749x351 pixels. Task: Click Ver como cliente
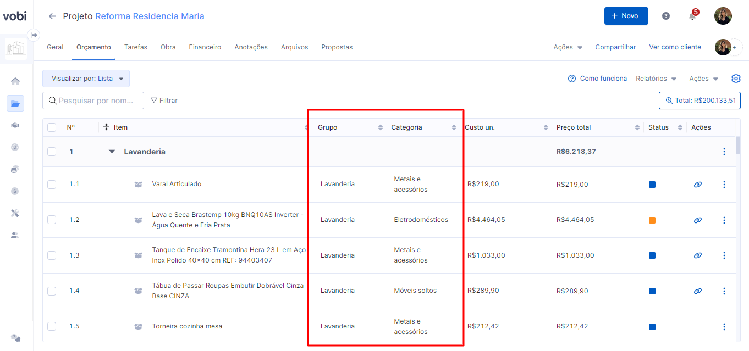pos(675,47)
